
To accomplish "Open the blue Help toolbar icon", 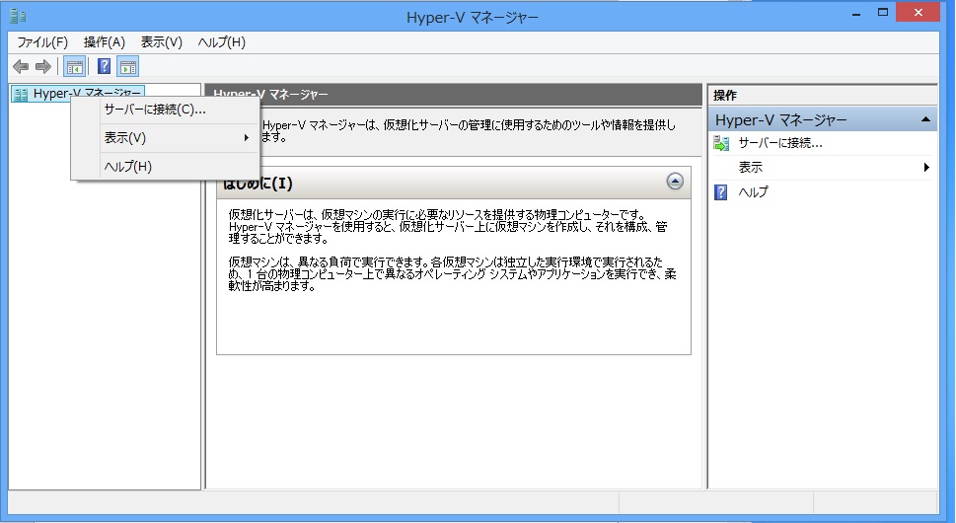I will [105, 66].
